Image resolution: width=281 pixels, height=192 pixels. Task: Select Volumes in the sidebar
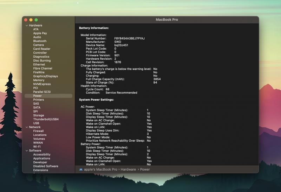tap(39, 139)
